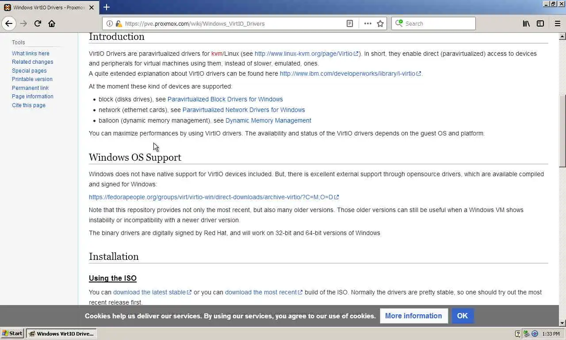Click the globe tray icon beside the clock
The width and height of the screenshot is (566, 340).
pyautogui.click(x=535, y=334)
